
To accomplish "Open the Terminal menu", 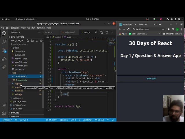I will pos(41,28).
